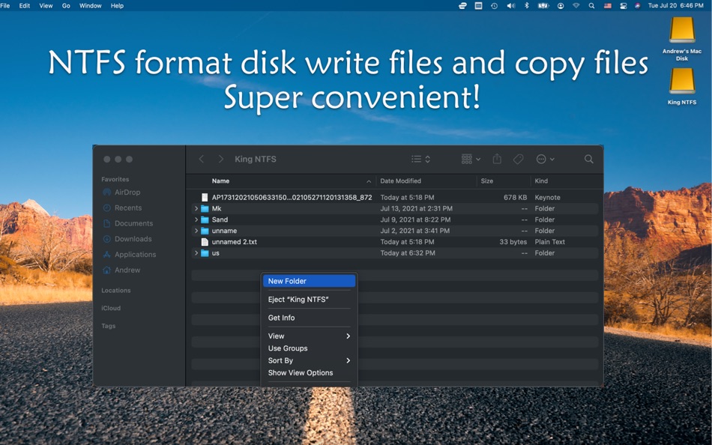Screen dimensions: 712x445
Task: Open Control Center in menu bar
Action: (624, 6)
